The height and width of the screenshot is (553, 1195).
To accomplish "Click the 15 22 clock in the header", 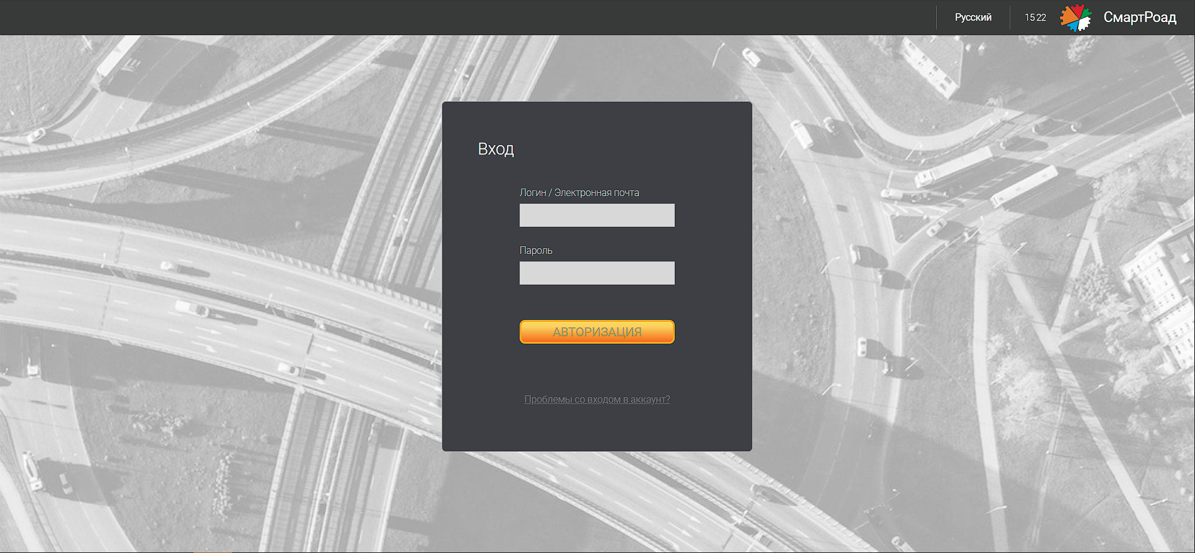I will tap(1035, 18).
